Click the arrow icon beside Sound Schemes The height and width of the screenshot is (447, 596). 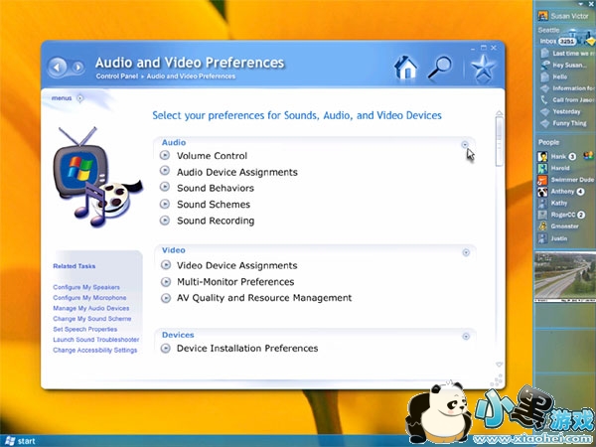165,205
